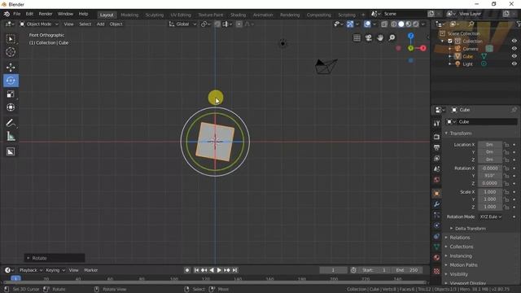Viewport: 521px width, 293px height.
Task: Choose the Move tool in toolbar
Action: (x=11, y=68)
